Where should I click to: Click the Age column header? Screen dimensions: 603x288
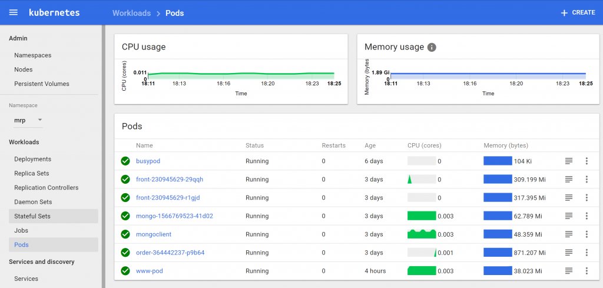pyautogui.click(x=370, y=145)
